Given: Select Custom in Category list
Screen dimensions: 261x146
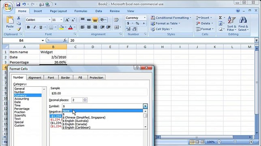Looking at the screenshot, I should 19,126.
